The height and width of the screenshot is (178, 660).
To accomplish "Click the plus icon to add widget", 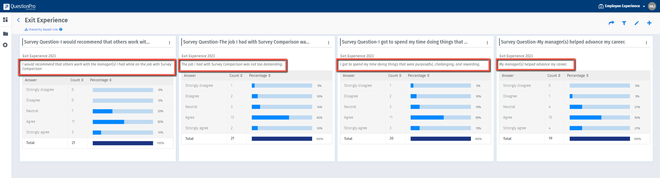I will click(x=649, y=23).
